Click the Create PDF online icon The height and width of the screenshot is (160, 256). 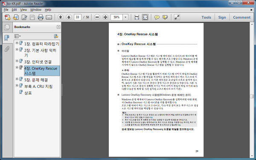click(7, 17)
